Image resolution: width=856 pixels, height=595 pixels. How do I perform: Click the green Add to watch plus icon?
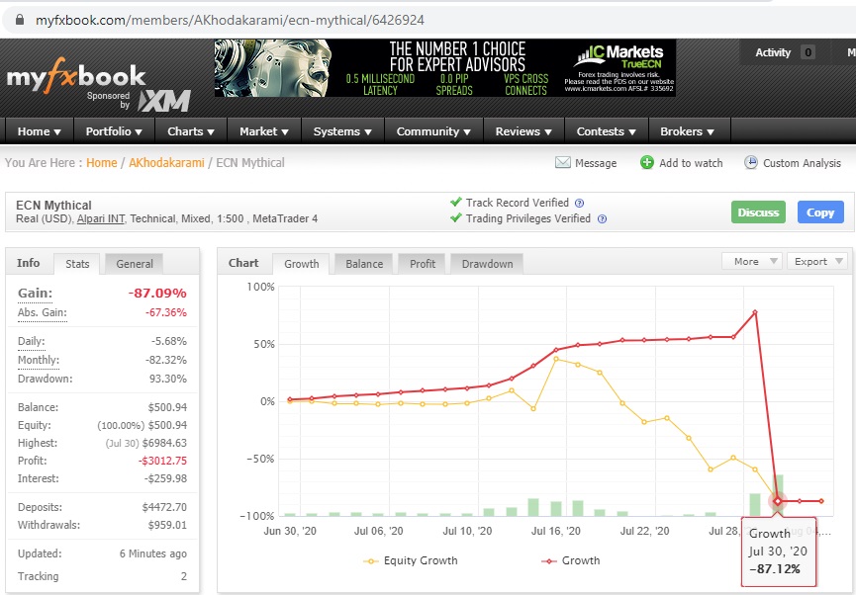pyautogui.click(x=647, y=162)
